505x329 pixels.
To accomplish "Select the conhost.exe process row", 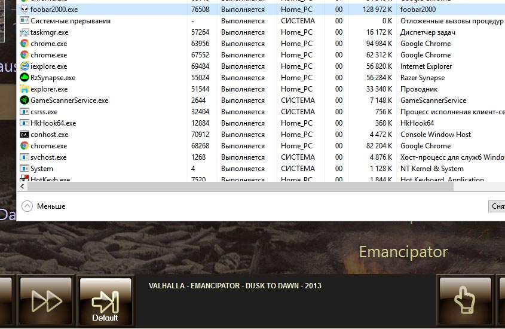I will tap(261, 135).
